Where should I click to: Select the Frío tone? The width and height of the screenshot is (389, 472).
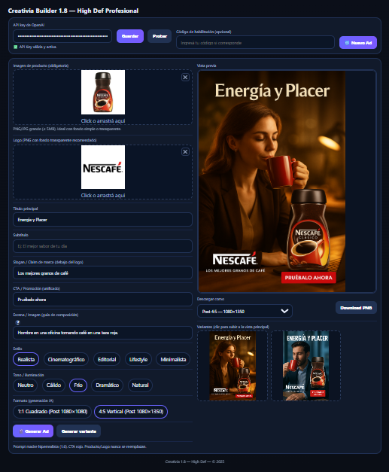[78, 385]
